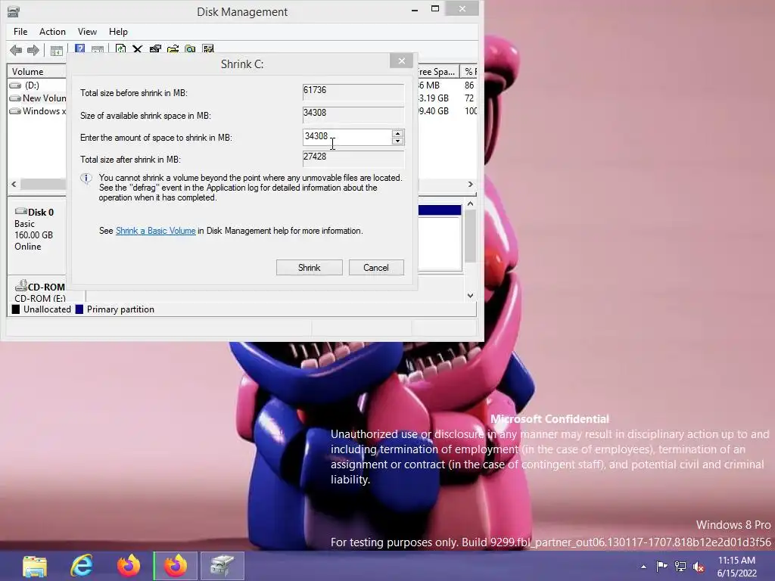
Task: Click the blue Primary partition legend swatch
Action: point(79,309)
